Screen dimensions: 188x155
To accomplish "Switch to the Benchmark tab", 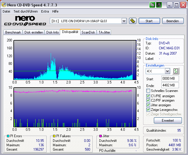I will coord(13,32).
